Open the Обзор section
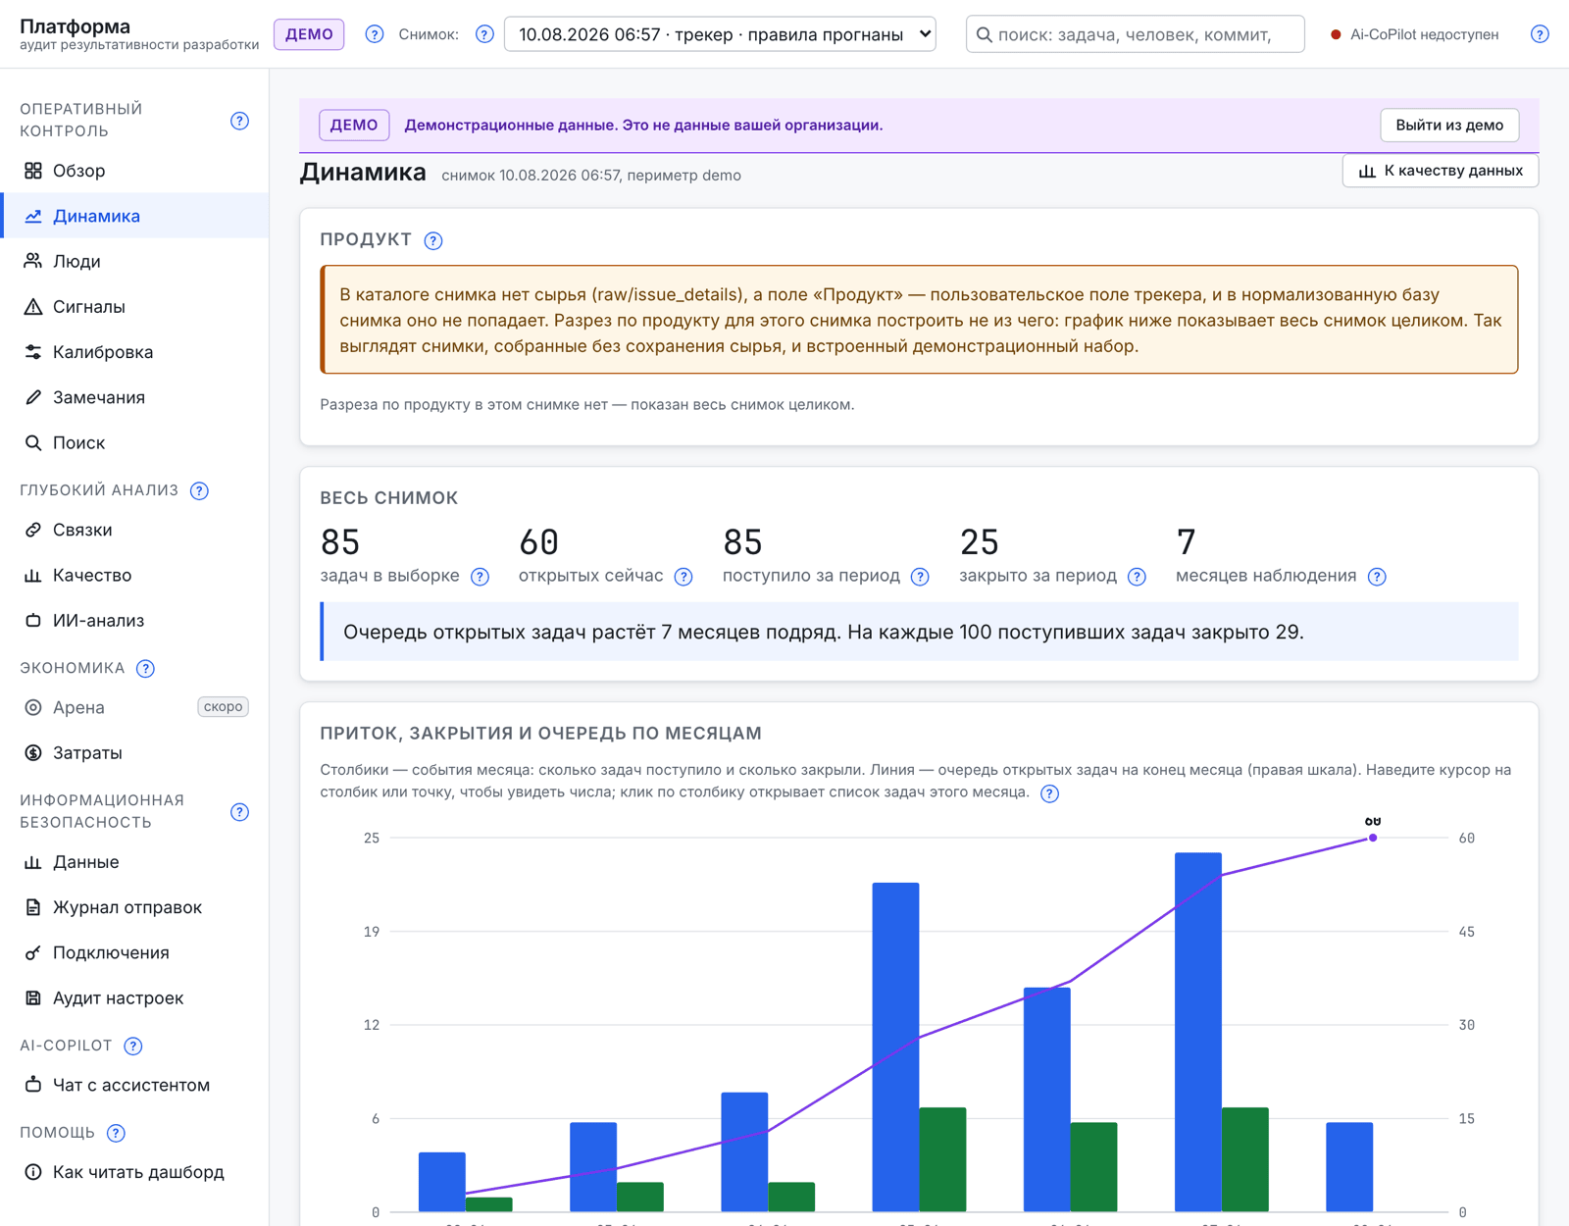 click(134, 171)
